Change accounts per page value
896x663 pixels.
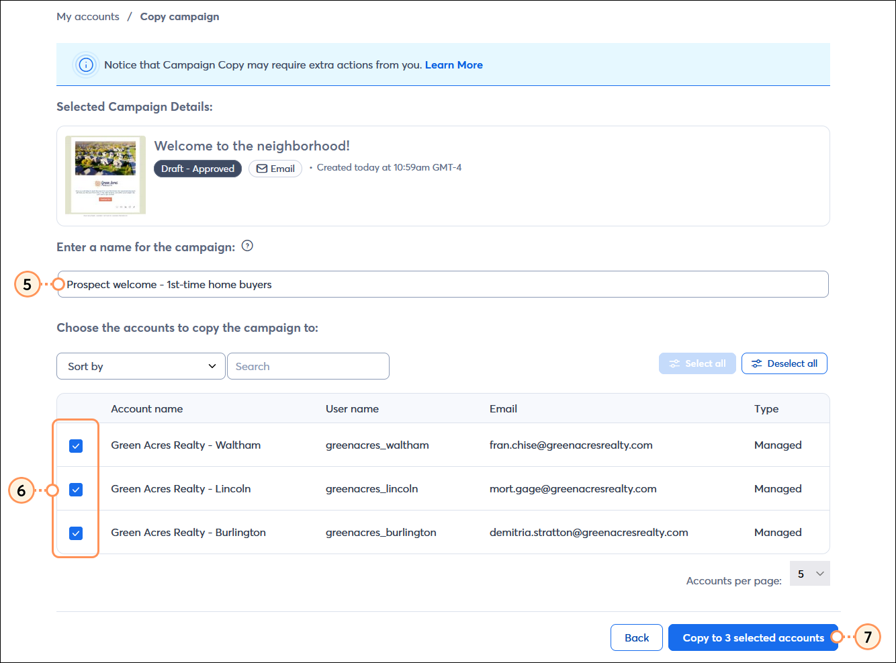[809, 573]
